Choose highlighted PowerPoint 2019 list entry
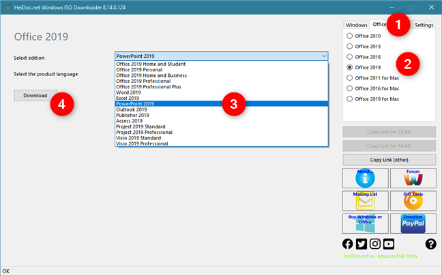Image resolution: width=442 pixels, height=276 pixels. (x=222, y=104)
